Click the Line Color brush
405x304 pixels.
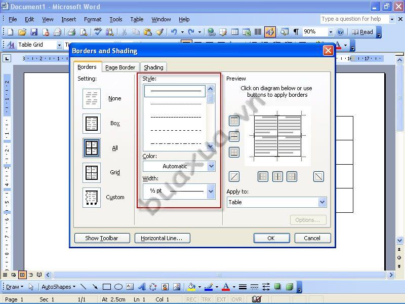click(209, 287)
